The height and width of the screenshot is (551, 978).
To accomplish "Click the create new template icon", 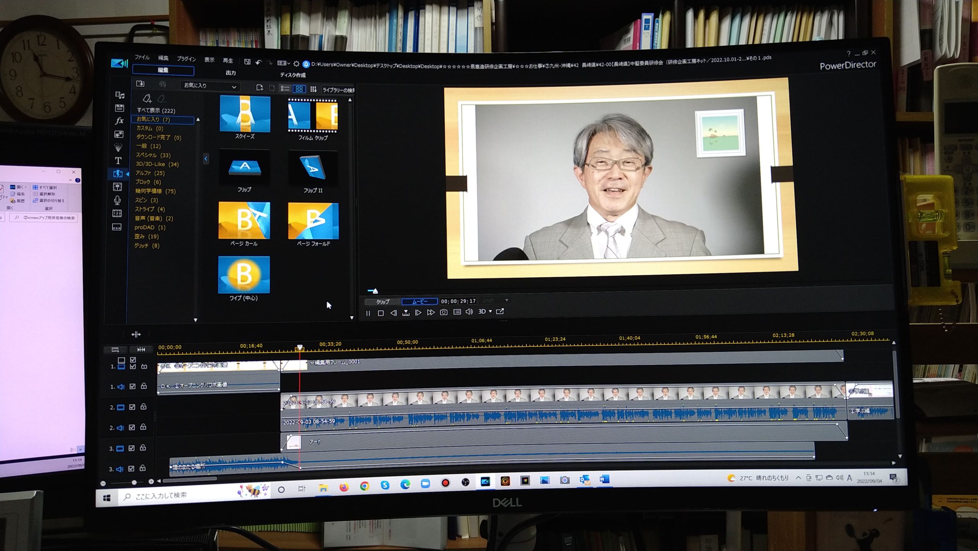I will (x=260, y=87).
